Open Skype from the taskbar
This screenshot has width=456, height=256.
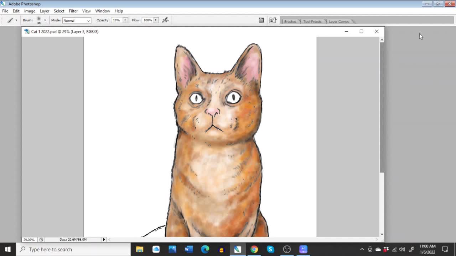(x=270, y=249)
